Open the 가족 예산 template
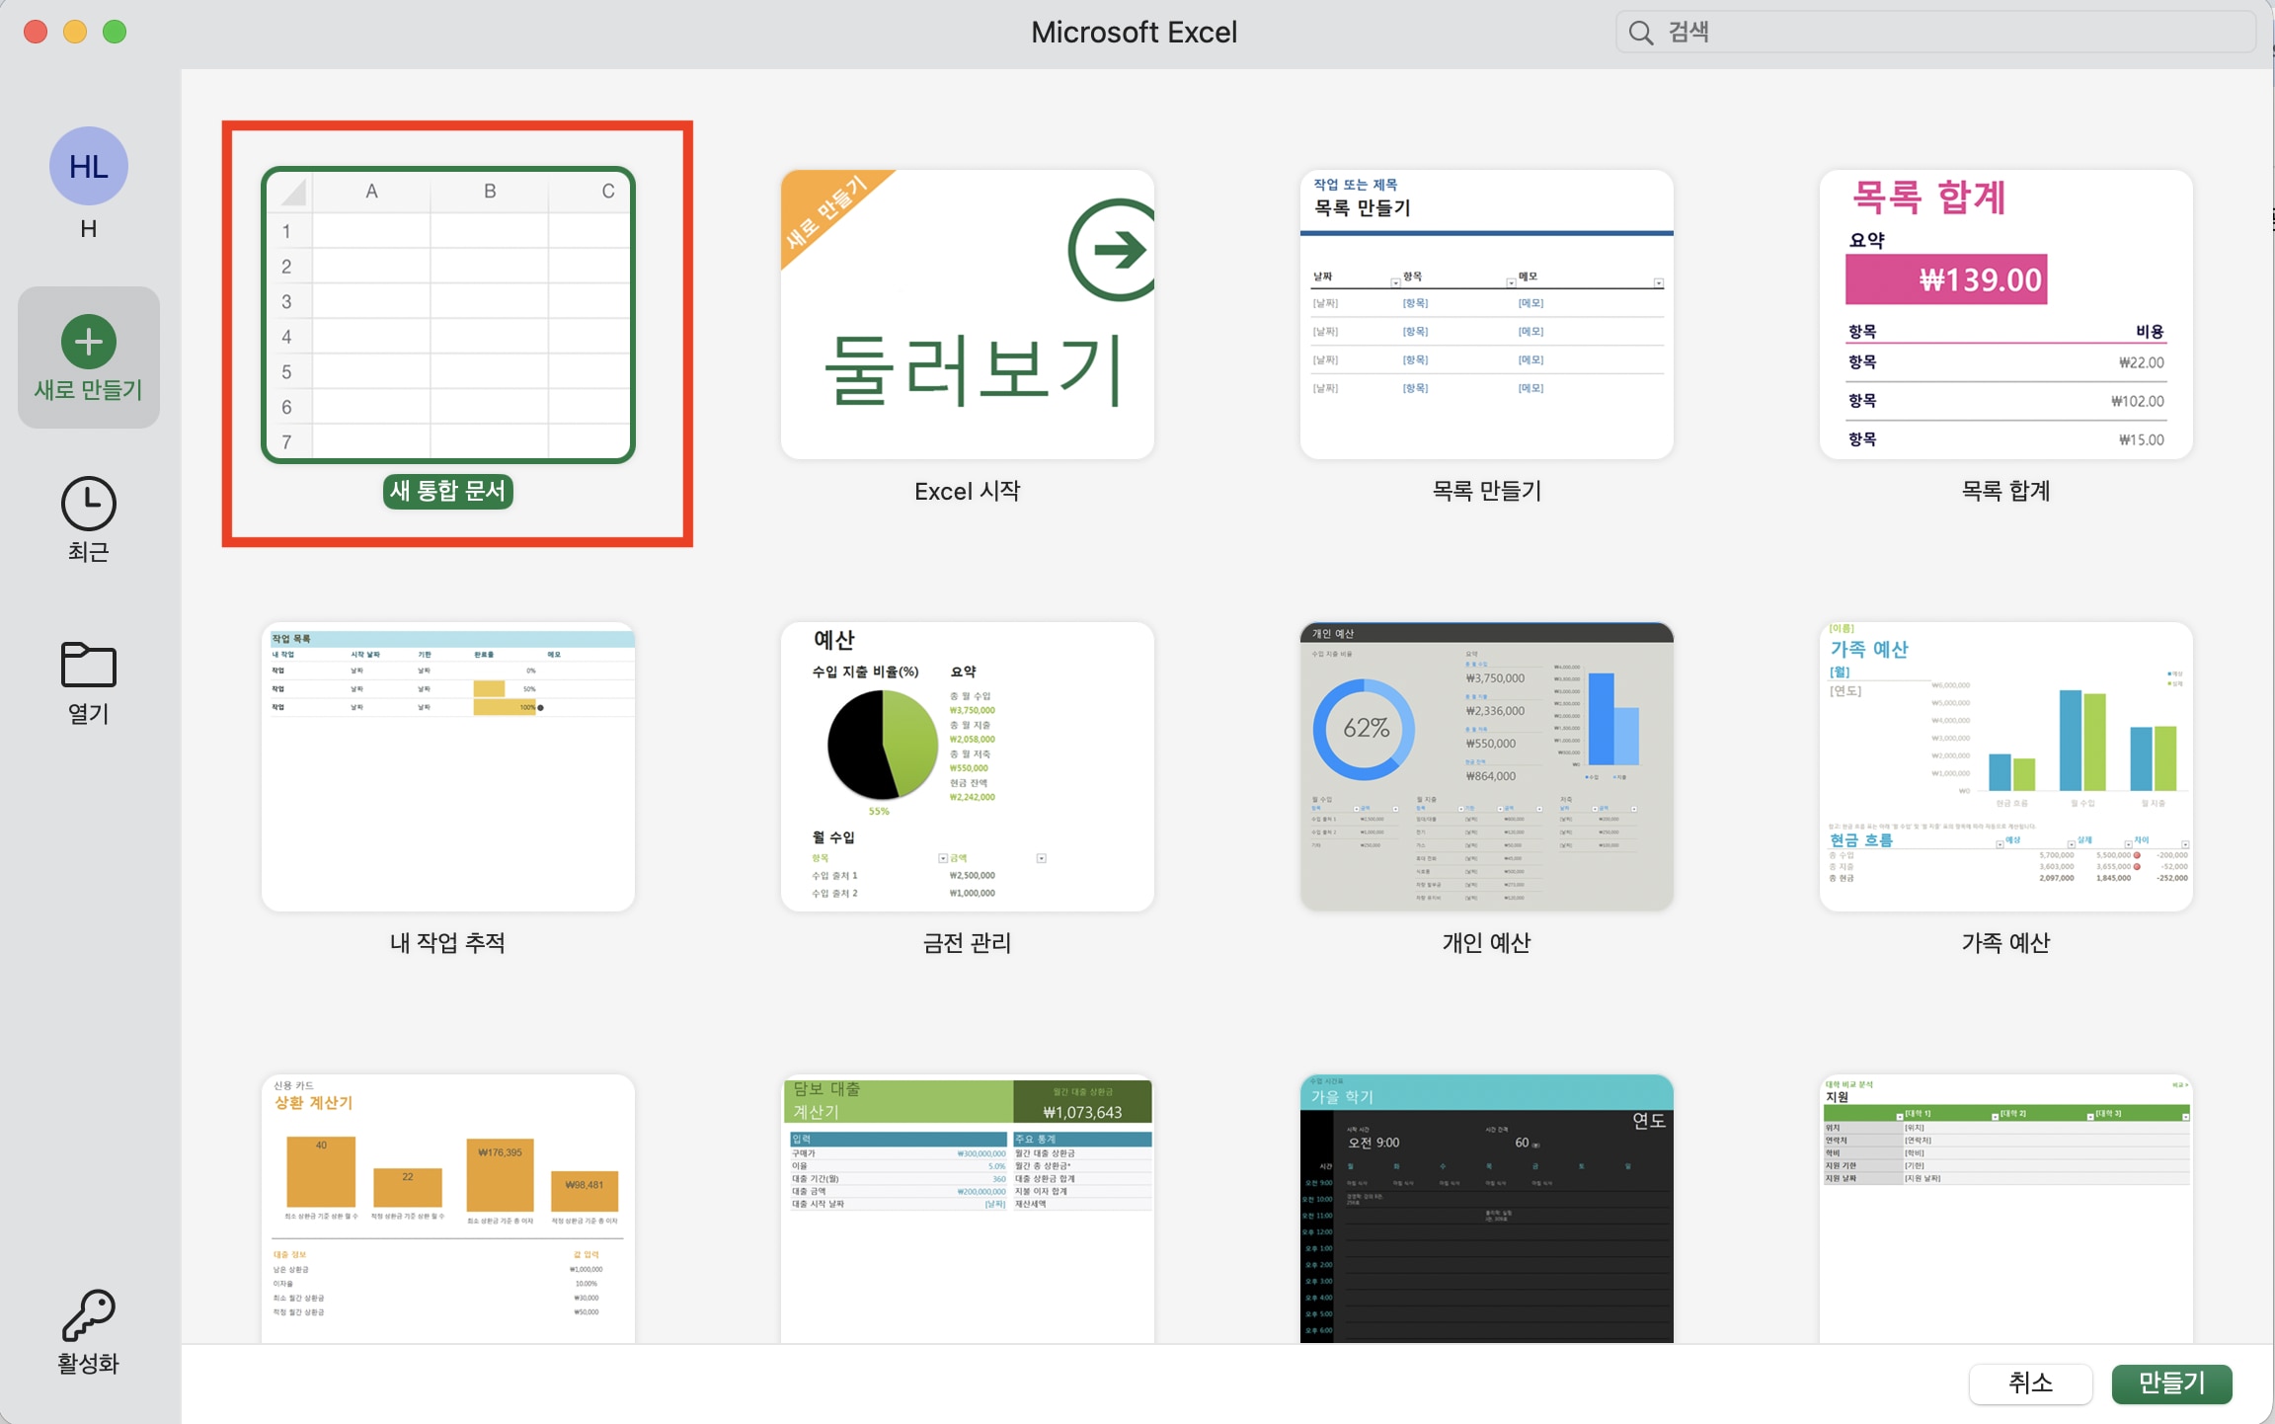The height and width of the screenshot is (1424, 2275). [2005, 766]
